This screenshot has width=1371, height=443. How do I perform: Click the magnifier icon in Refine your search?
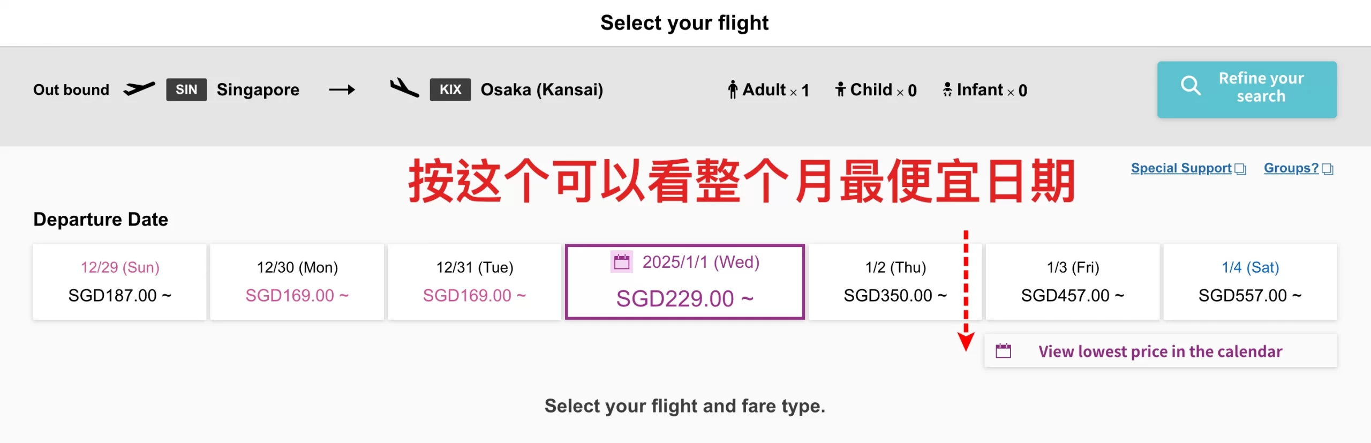[1191, 85]
